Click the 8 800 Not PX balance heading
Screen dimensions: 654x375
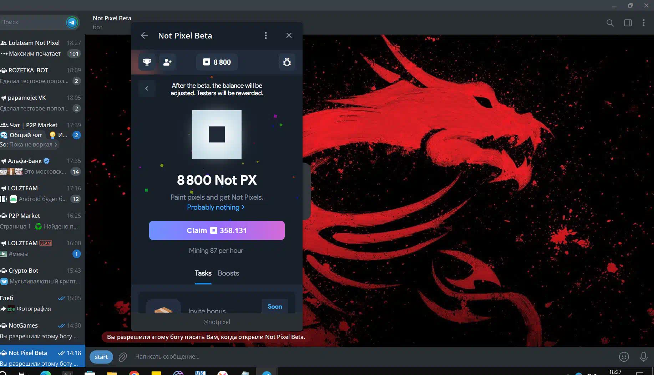(x=217, y=180)
